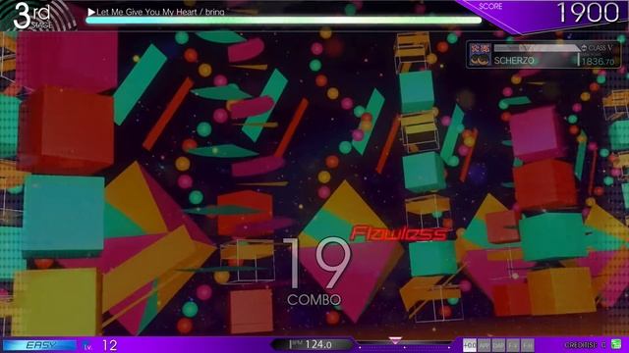This screenshot has height=353, width=629.
Task: Click the CREDIT(S): 0 counter
Action: tap(586, 345)
